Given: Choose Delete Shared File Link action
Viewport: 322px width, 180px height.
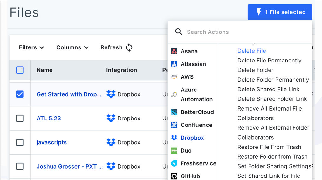Looking at the screenshot, I should (268, 89).
